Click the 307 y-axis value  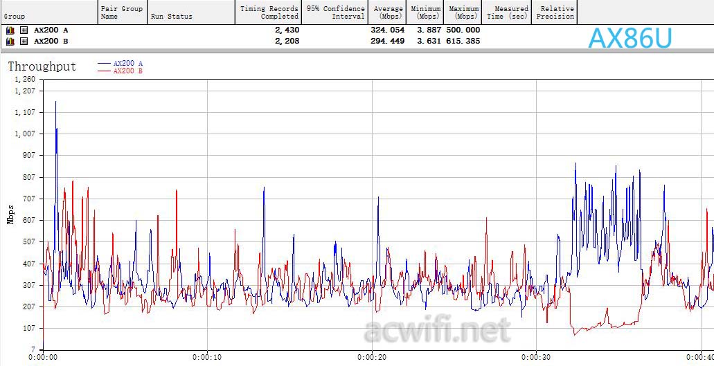click(x=29, y=285)
